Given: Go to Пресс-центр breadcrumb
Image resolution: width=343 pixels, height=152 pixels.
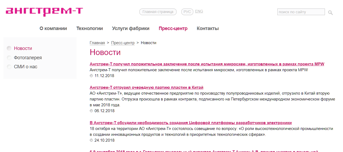Looking at the screenshot, I should tap(123, 43).
